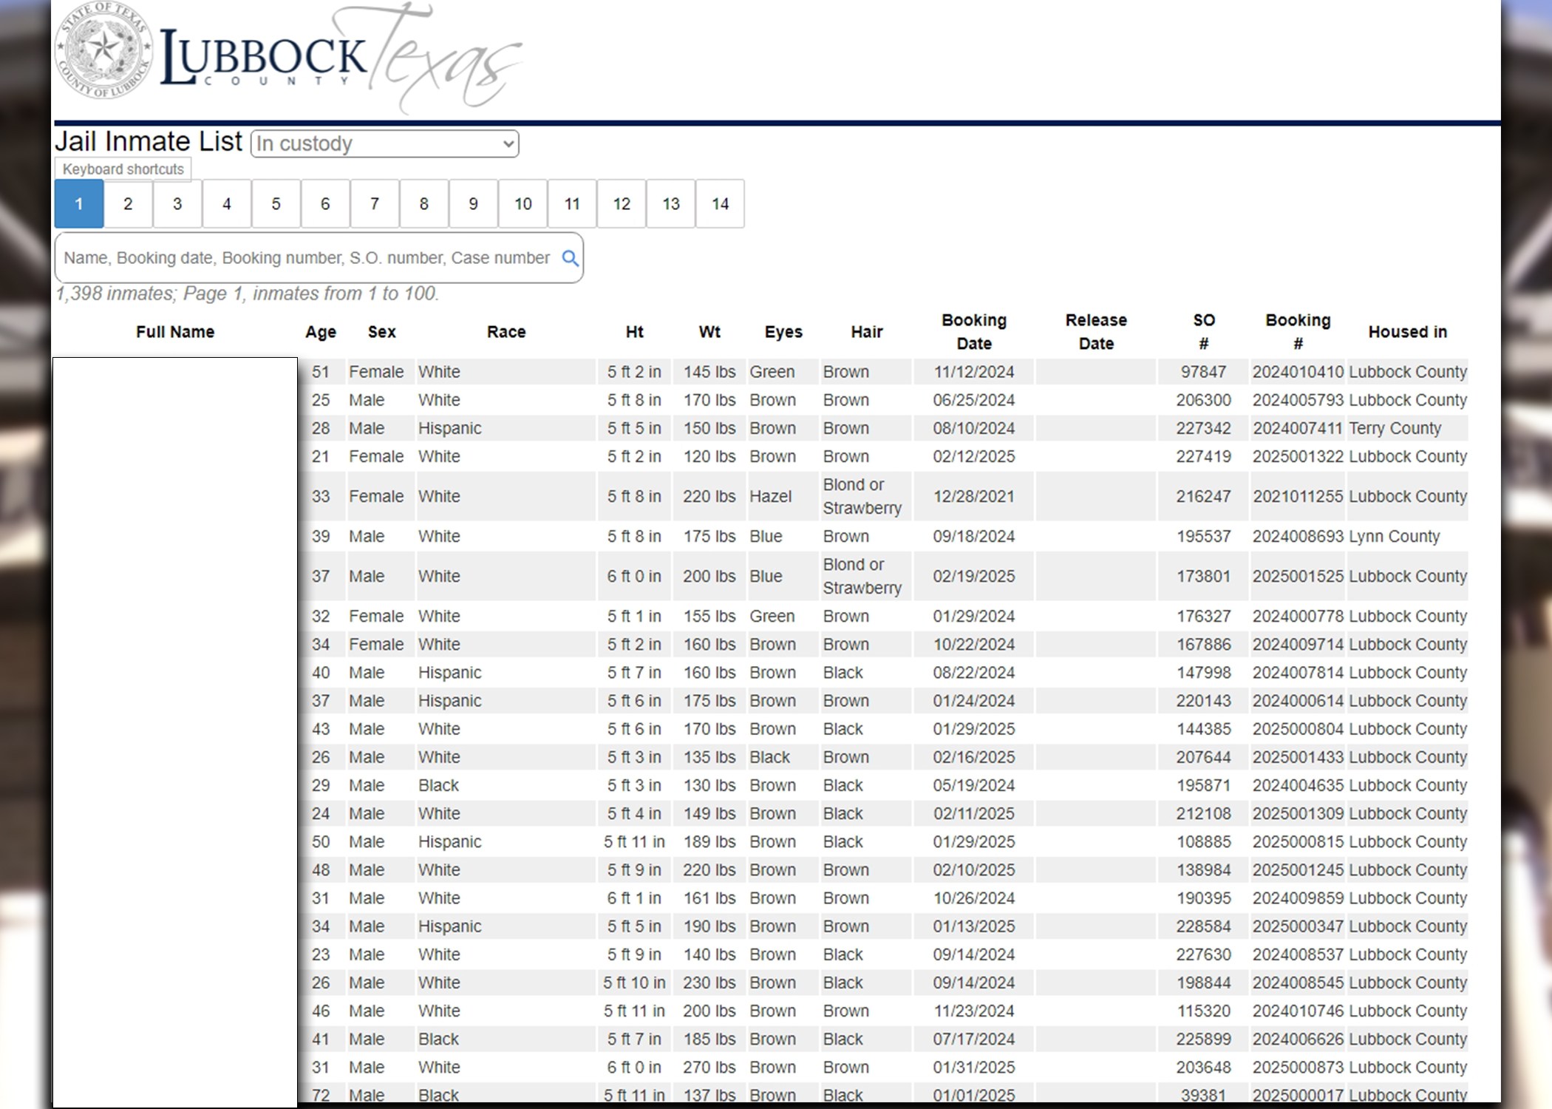Click the Sex column header
The height and width of the screenshot is (1109, 1552).
(382, 332)
